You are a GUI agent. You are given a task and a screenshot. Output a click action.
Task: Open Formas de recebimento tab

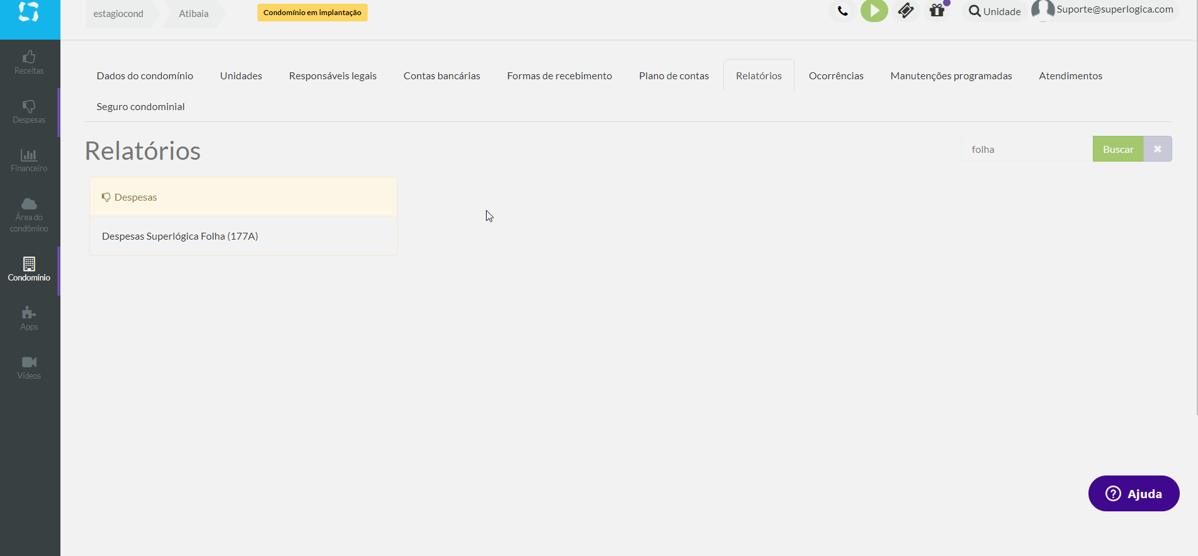(559, 75)
